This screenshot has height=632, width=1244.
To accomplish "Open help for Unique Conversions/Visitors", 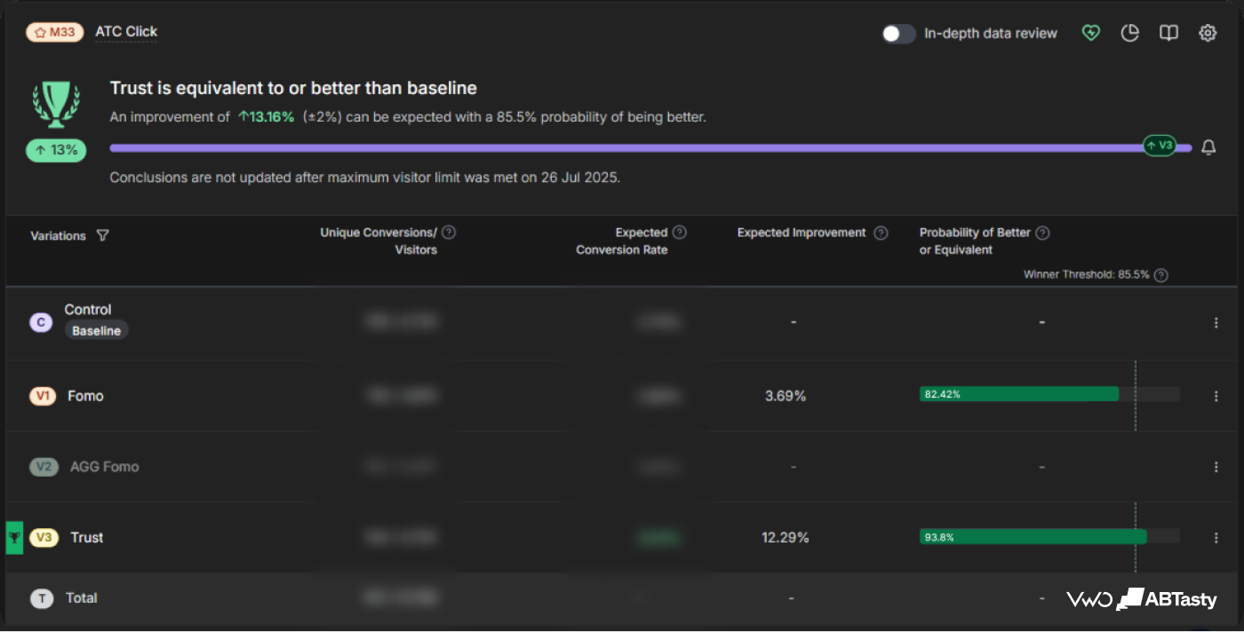I will 449,233.
